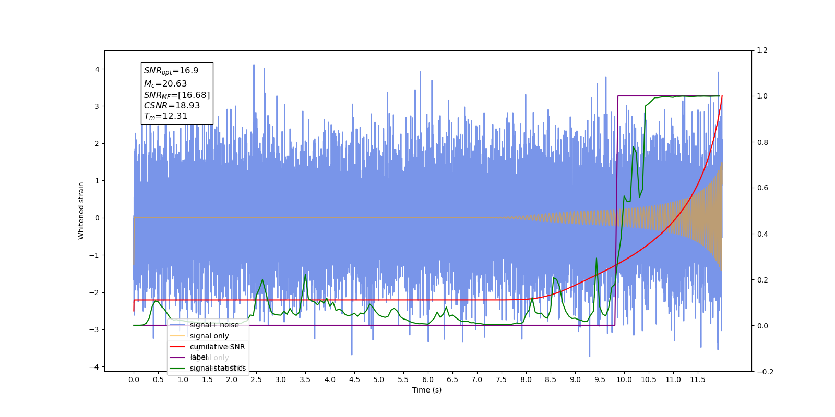The height and width of the screenshot is (417, 835).
Task: Click the end of the red cumulative SNR curve
Action: point(722,96)
